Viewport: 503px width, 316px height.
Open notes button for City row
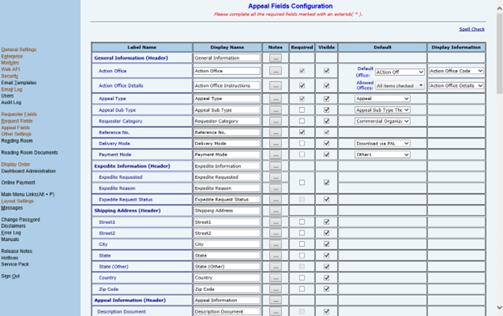pyautogui.click(x=276, y=244)
